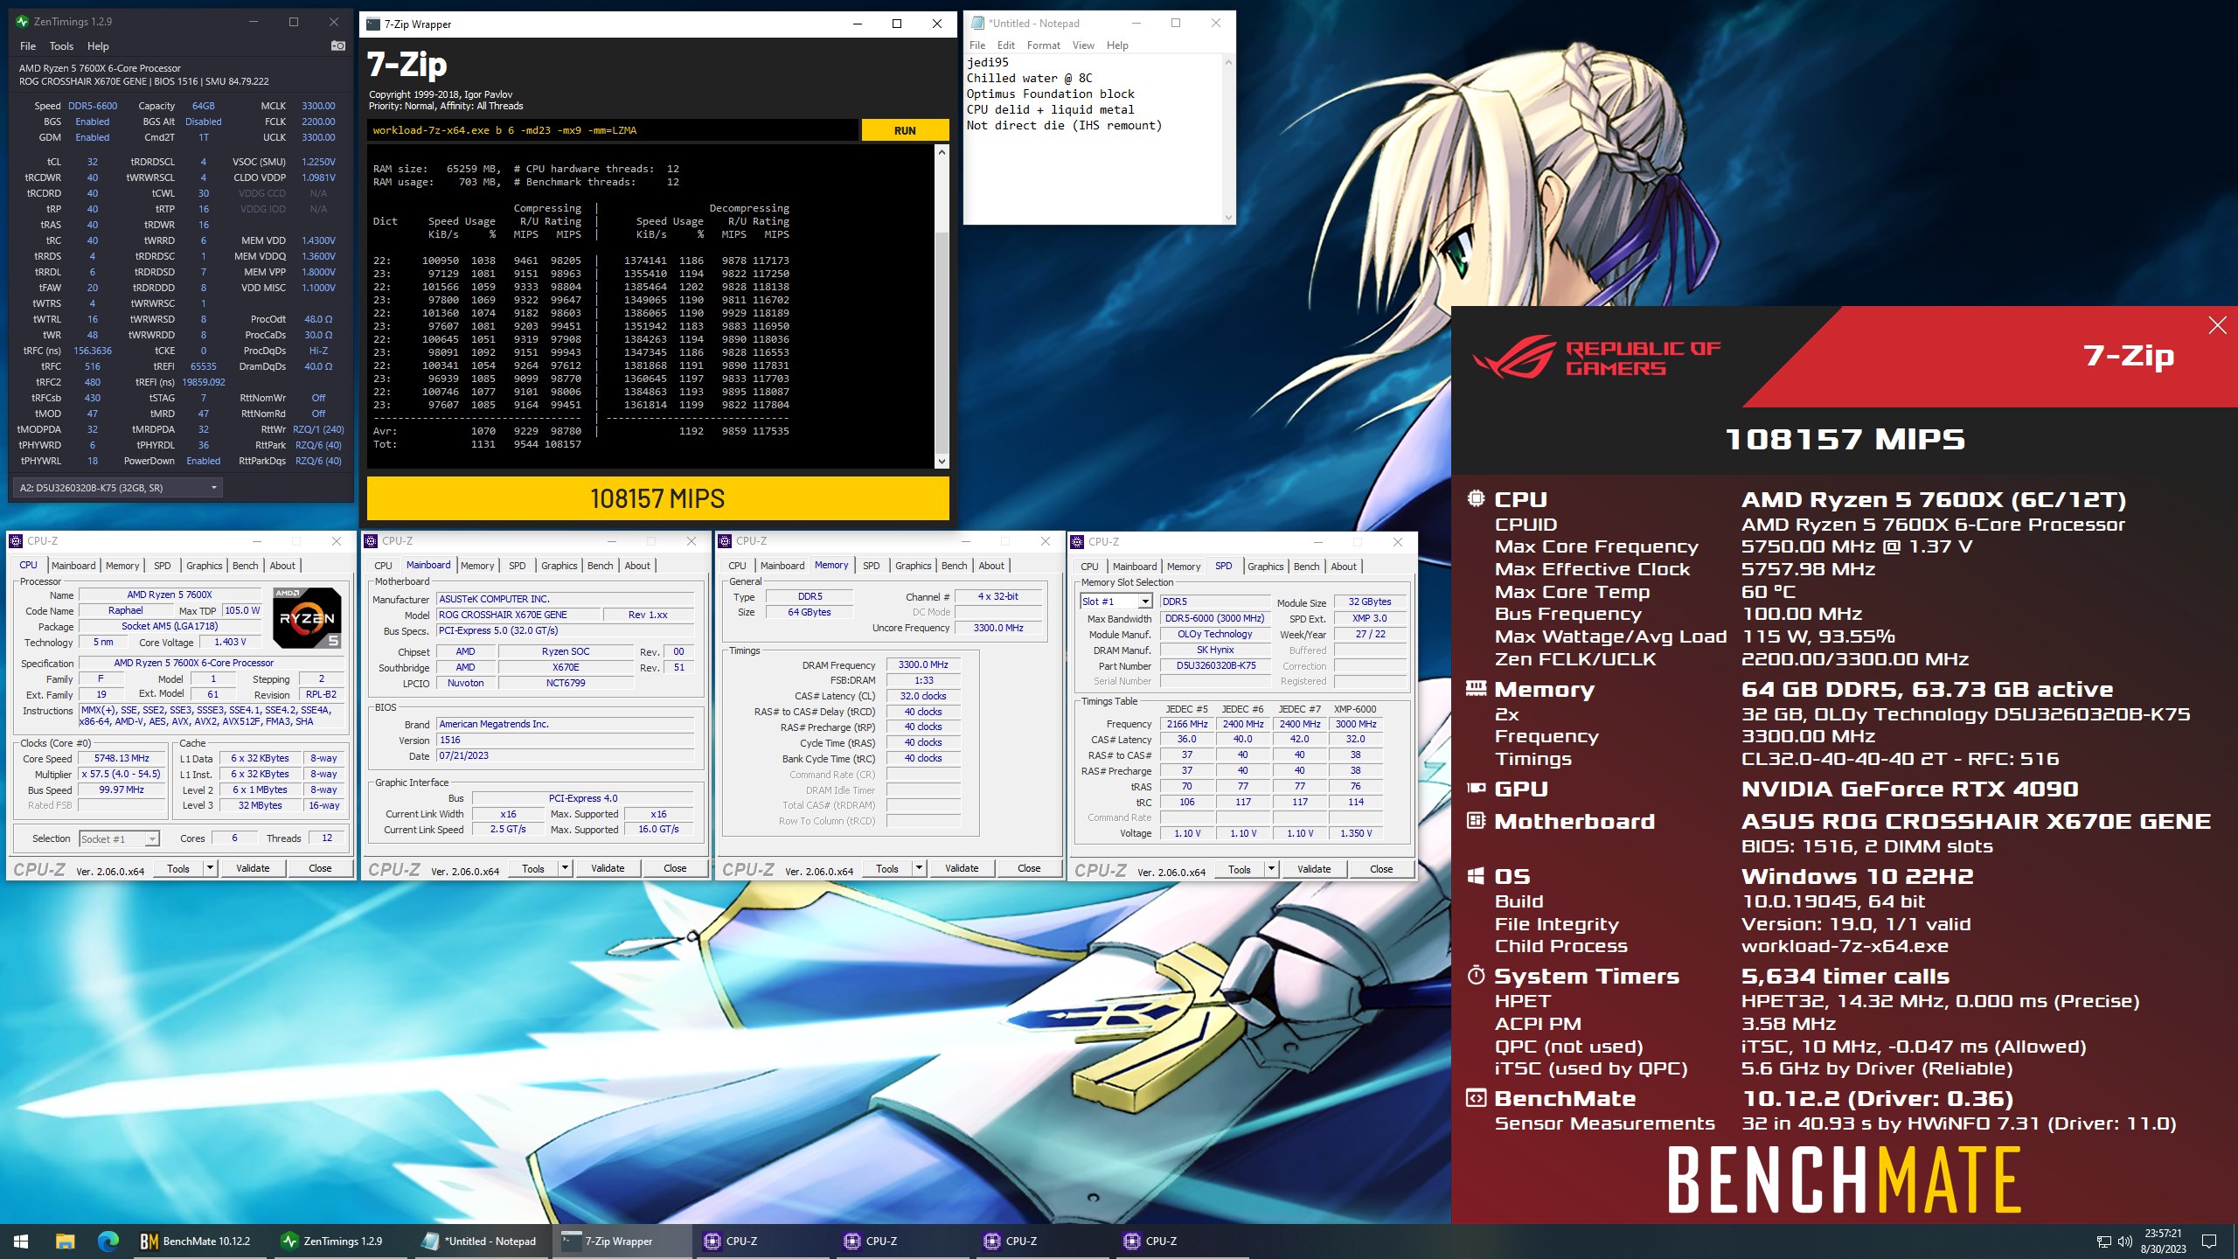Image resolution: width=2238 pixels, height=1259 pixels.
Task: Select Memory tab in SPD CPU-Z window
Action: [1184, 567]
